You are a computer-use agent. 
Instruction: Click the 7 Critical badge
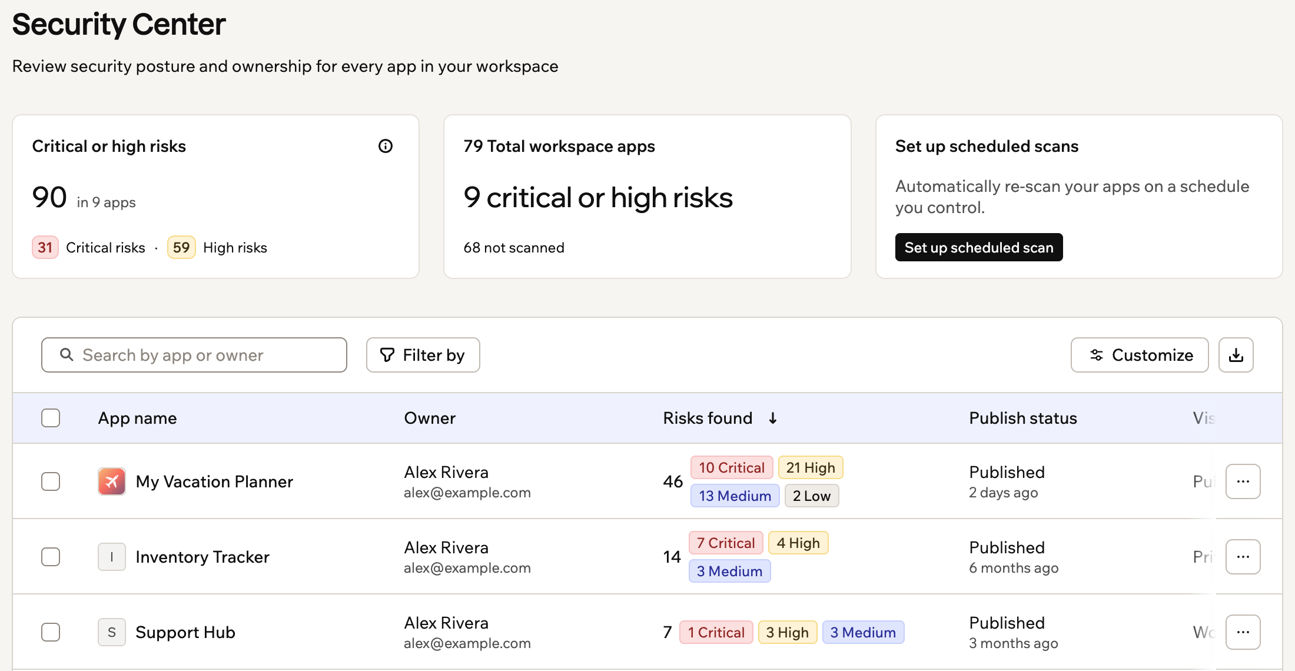coord(726,543)
